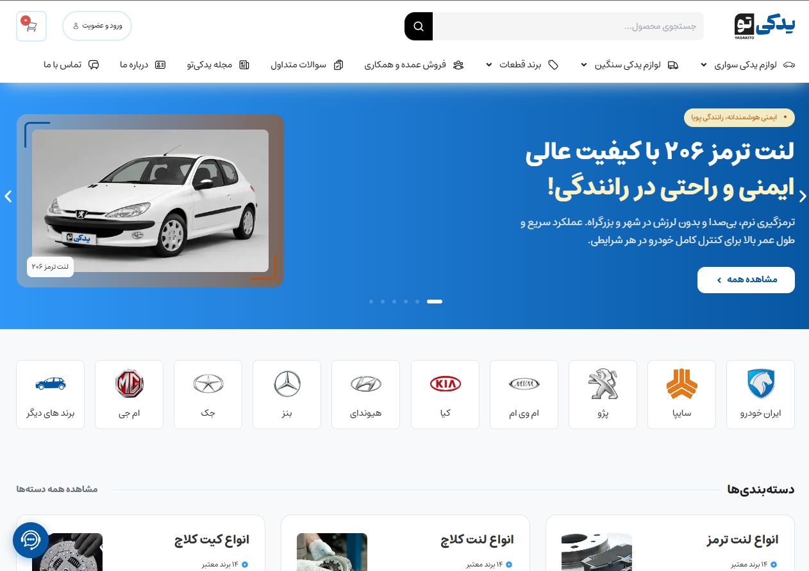
Task: Click the Yadakito logo
Action: point(764,26)
